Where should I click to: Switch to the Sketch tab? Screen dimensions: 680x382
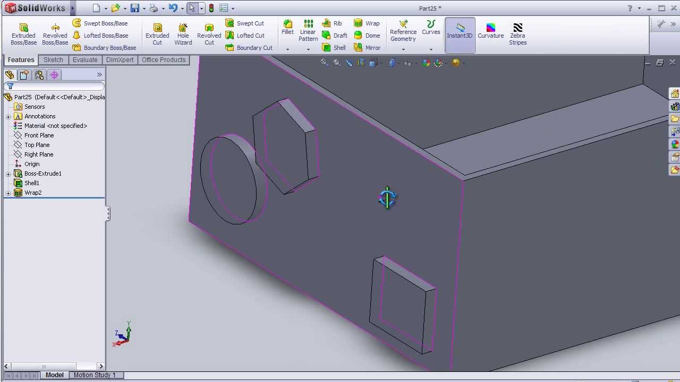tap(53, 60)
